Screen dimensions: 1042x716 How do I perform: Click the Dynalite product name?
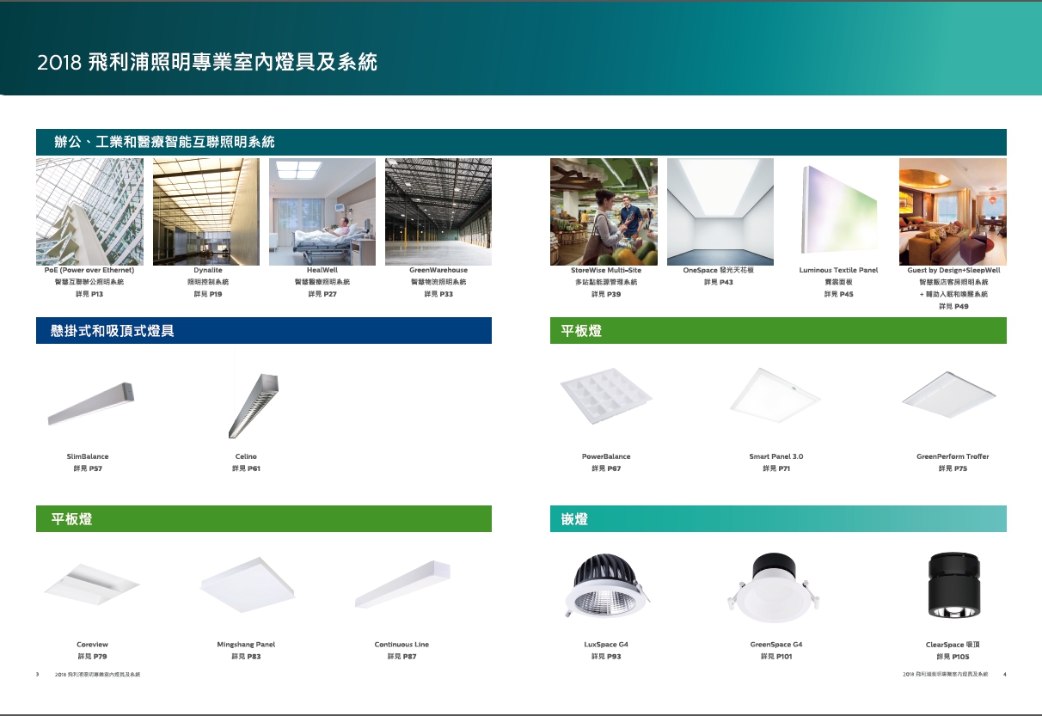(x=207, y=270)
